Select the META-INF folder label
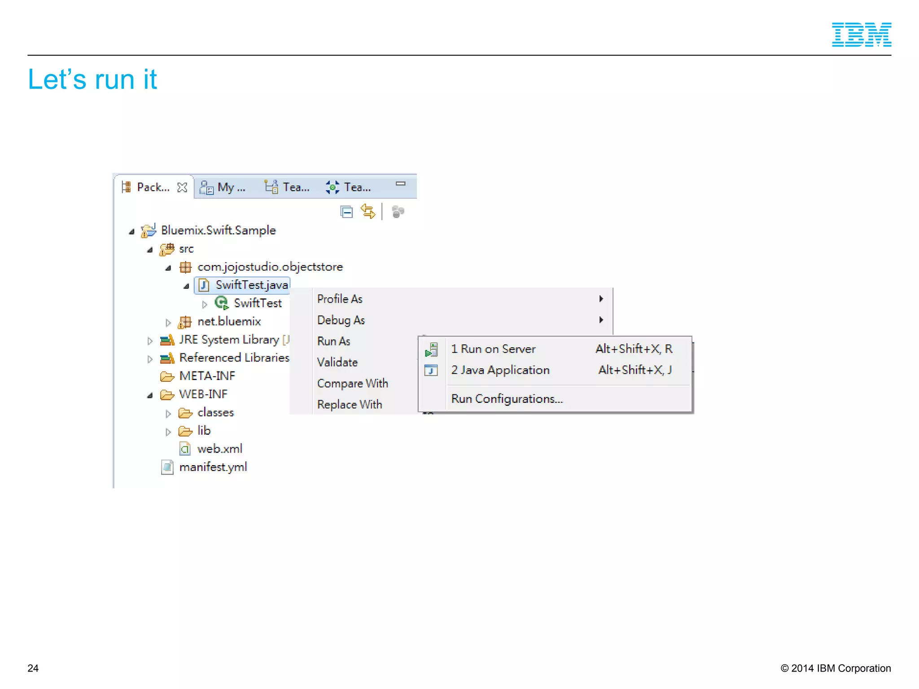 207,376
